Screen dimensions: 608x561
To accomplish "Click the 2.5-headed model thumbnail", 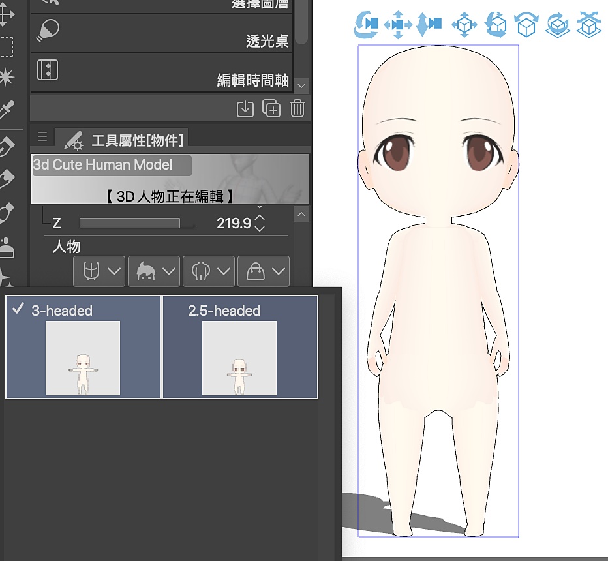I will point(240,357).
